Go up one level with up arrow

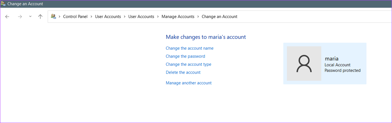point(40,17)
